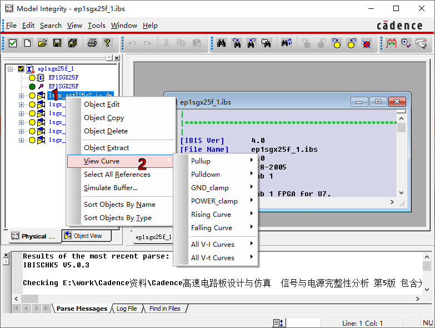Viewport: 435px width, 328px height.
Task: Clear bookmarks with red-crossed circle icon
Action: click(x=367, y=43)
